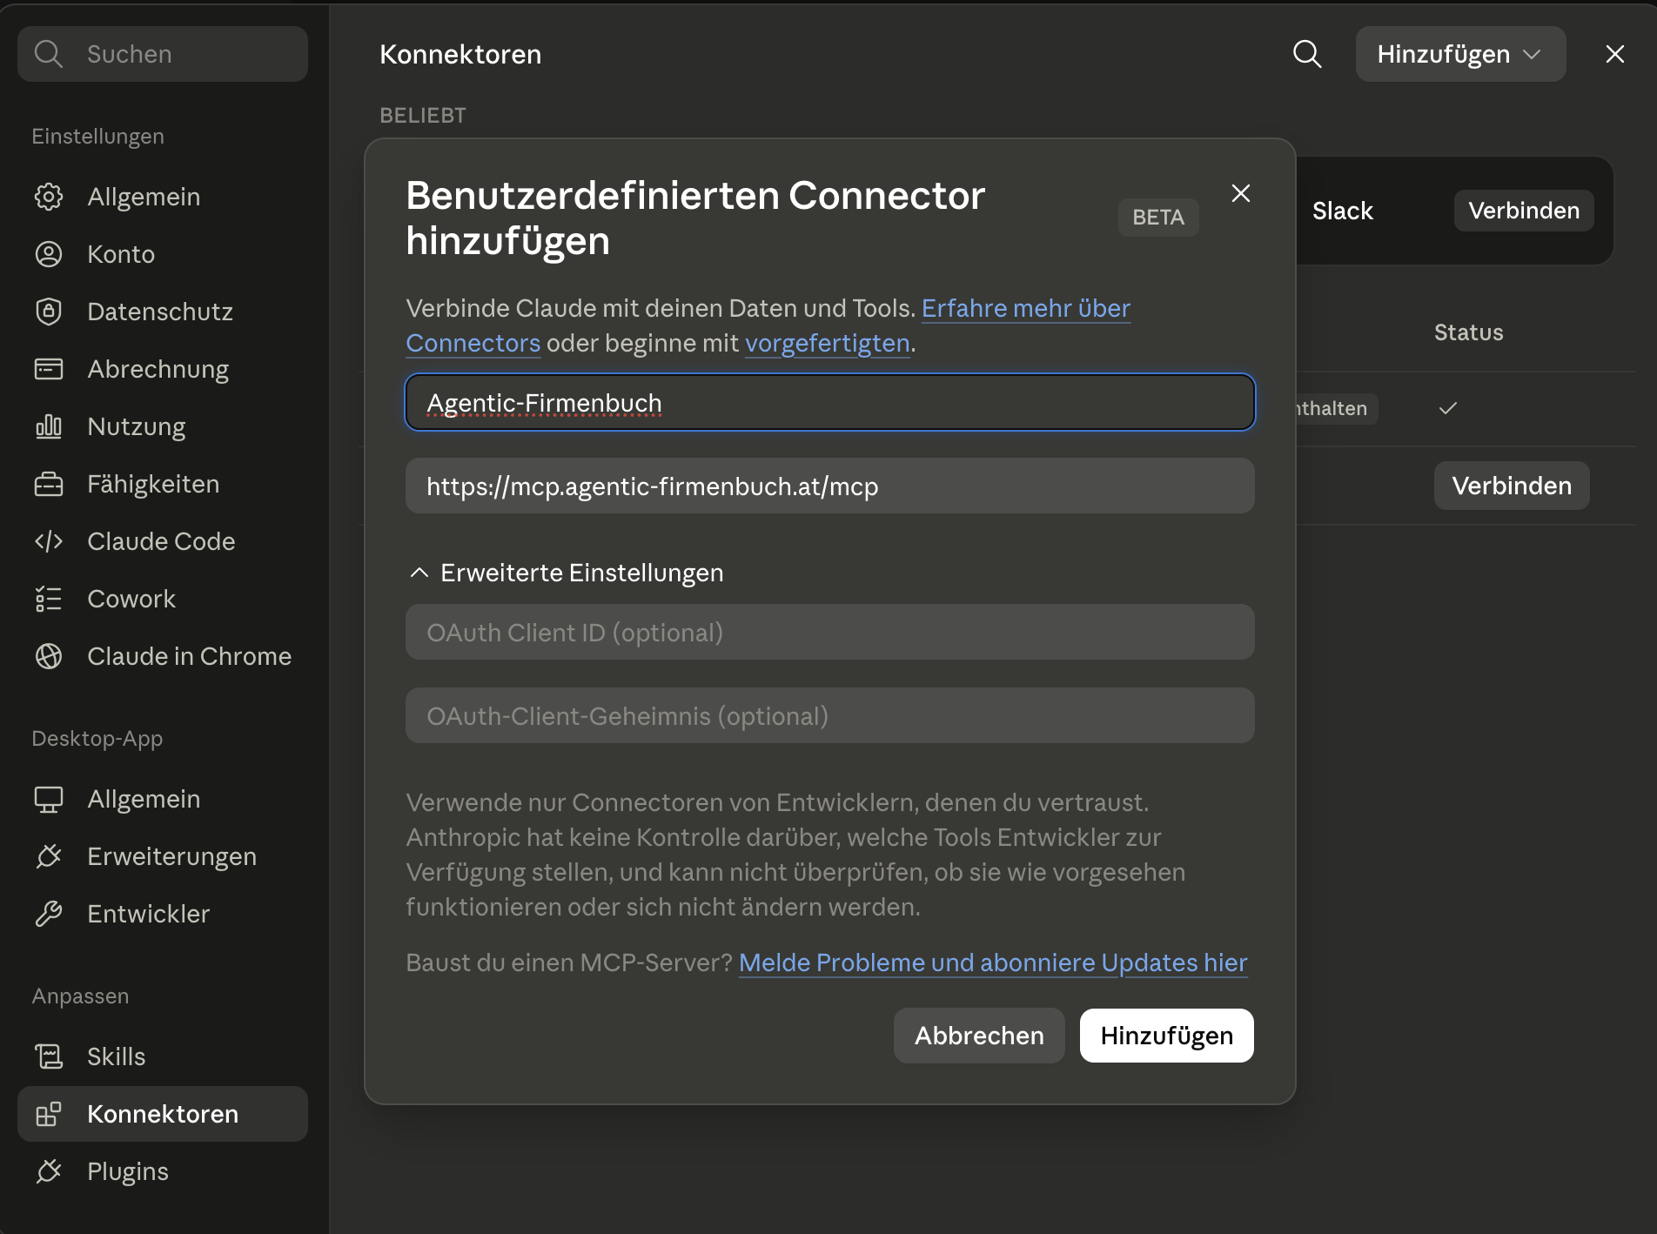Viewport: 1657px width, 1234px height.
Task: Open the Claude in Chrome icon
Action: tap(49, 656)
